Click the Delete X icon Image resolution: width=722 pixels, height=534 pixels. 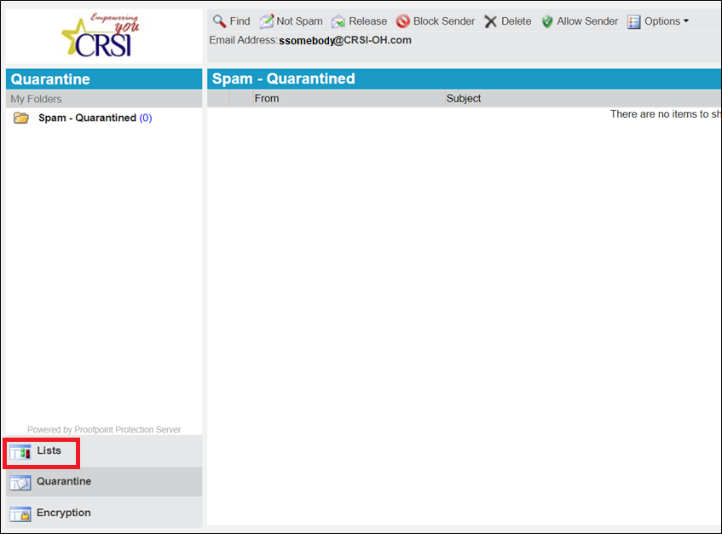[x=490, y=21]
